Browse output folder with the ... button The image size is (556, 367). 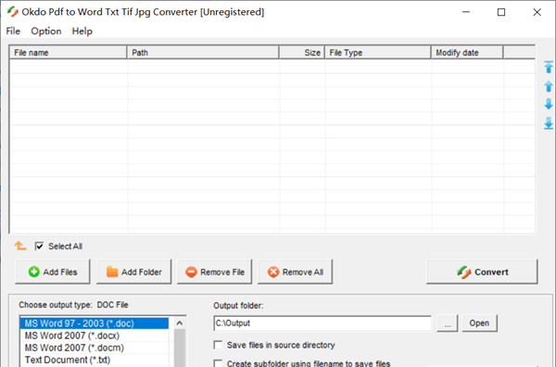pos(448,323)
